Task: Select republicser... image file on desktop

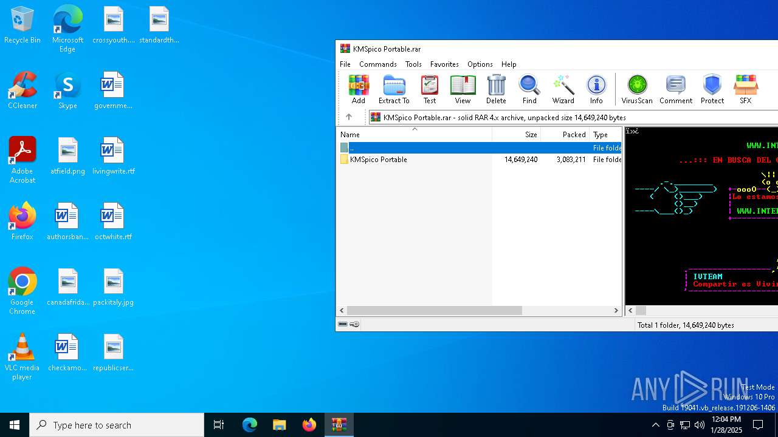Action: click(113, 353)
